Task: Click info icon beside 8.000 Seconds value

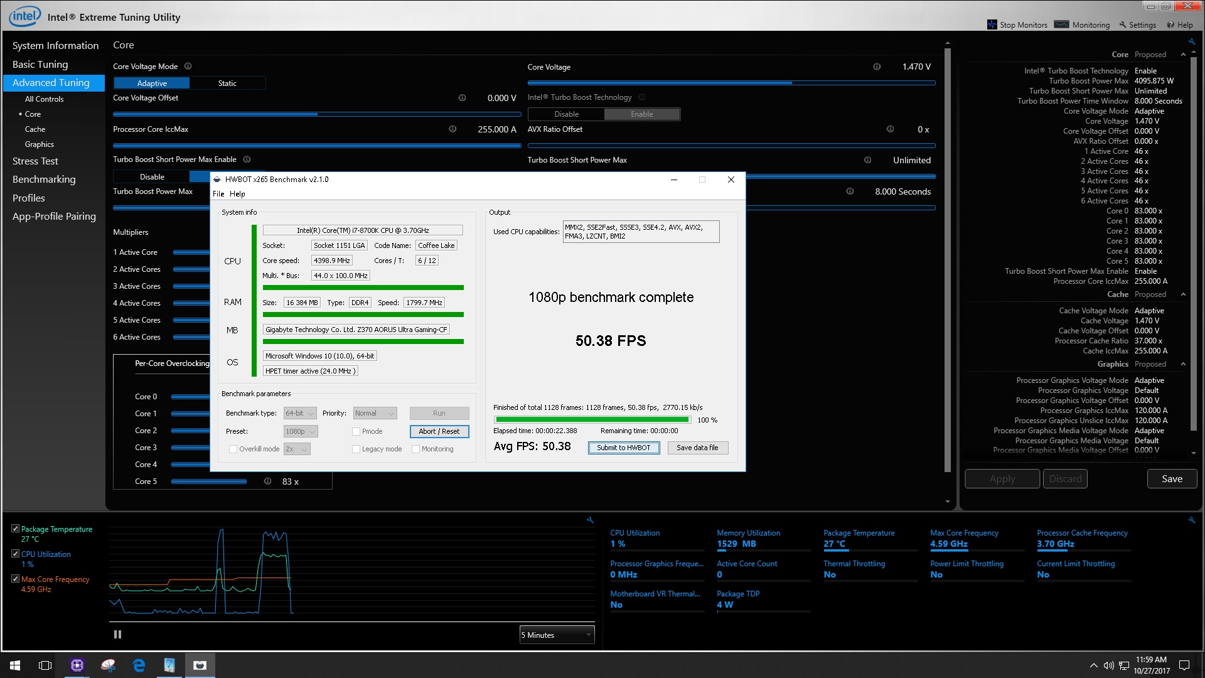Action: pyautogui.click(x=850, y=191)
